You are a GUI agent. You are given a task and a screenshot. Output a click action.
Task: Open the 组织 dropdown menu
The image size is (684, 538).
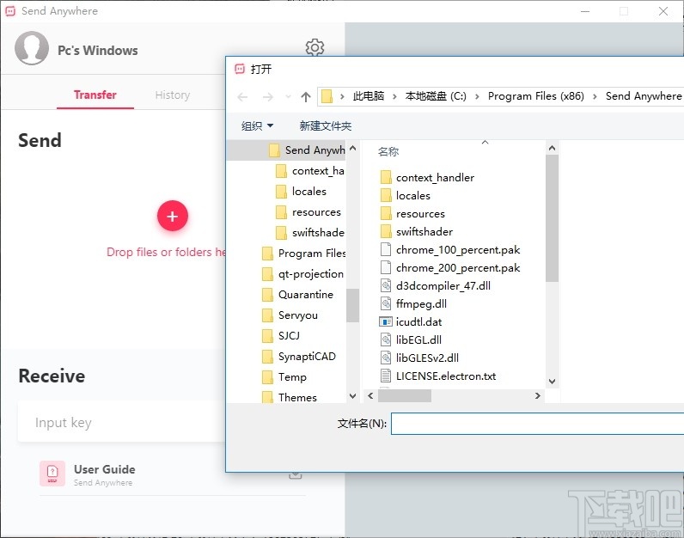pos(258,126)
